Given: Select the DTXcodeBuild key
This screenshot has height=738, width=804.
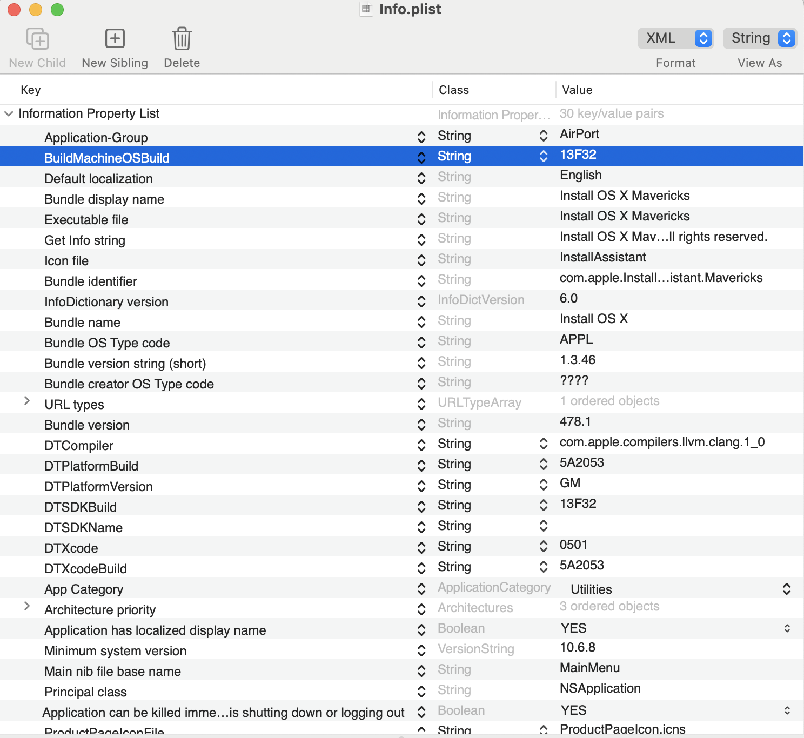Looking at the screenshot, I should [86, 569].
